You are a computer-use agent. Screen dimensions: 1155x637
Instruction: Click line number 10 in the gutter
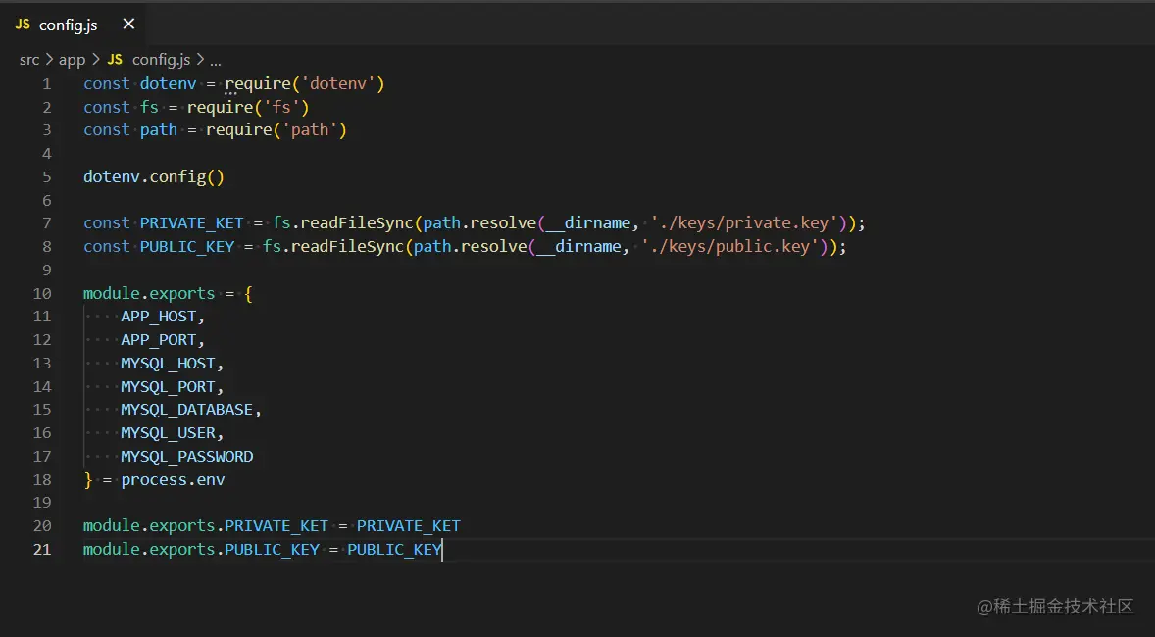click(x=42, y=293)
